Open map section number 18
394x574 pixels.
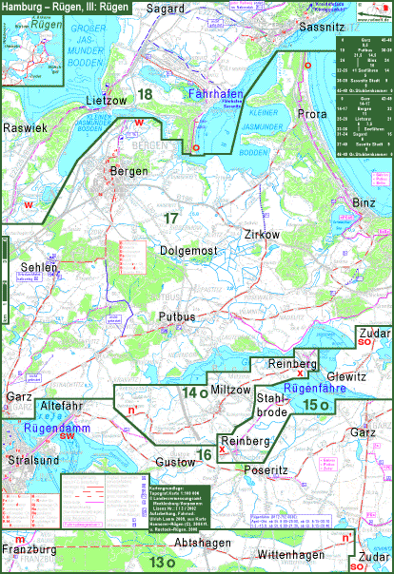click(x=145, y=94)
